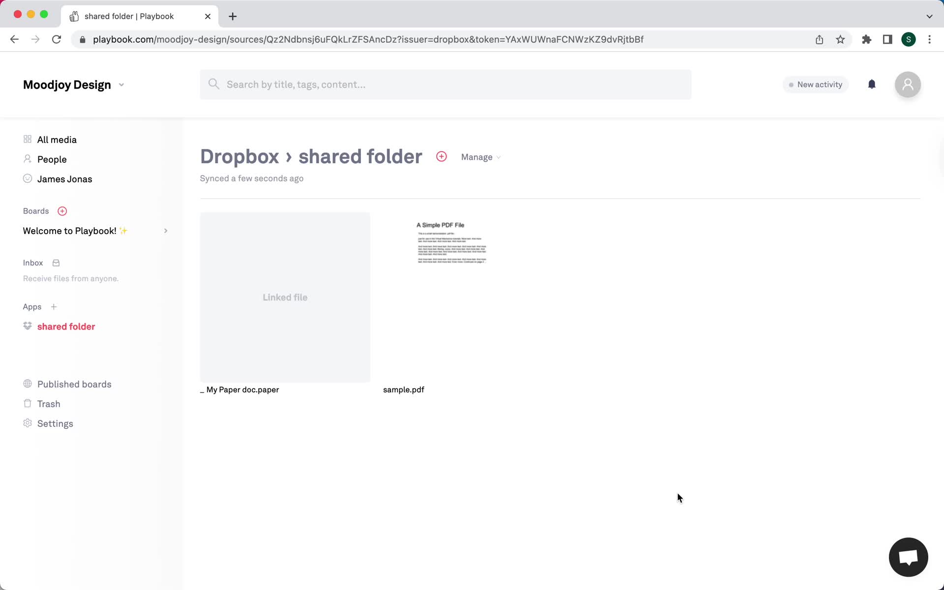Click the add source circle icon
The height and width of the screenshot is (590, 944).
tap(441, 156)
